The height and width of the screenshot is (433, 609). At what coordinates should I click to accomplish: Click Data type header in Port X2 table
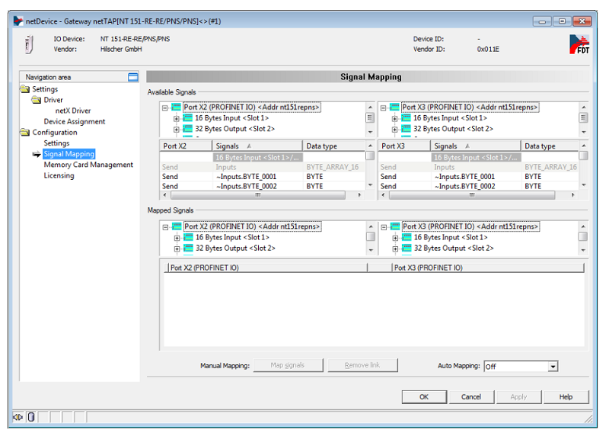click(x=333, y=146)
